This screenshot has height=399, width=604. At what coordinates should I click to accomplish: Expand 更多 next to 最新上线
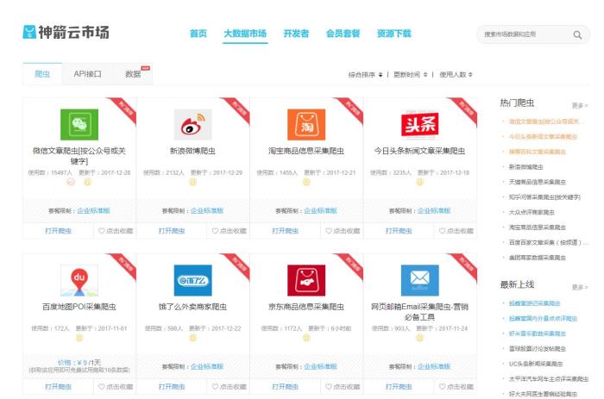tap(580, 287)
